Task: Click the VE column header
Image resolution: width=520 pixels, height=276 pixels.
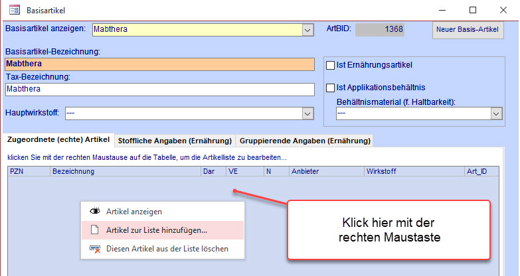Action: [x=245, y=171]
